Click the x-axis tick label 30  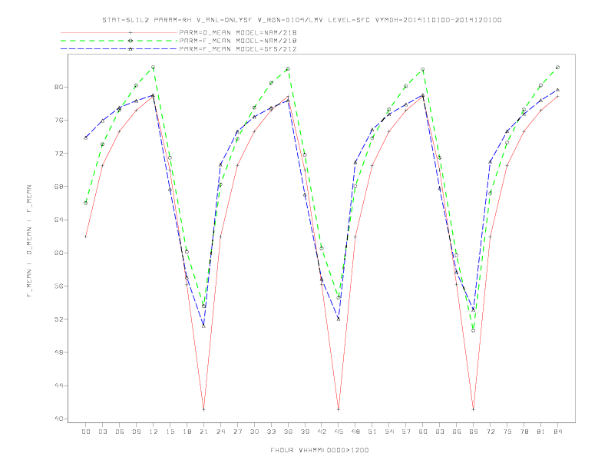(x=254, y=432)
